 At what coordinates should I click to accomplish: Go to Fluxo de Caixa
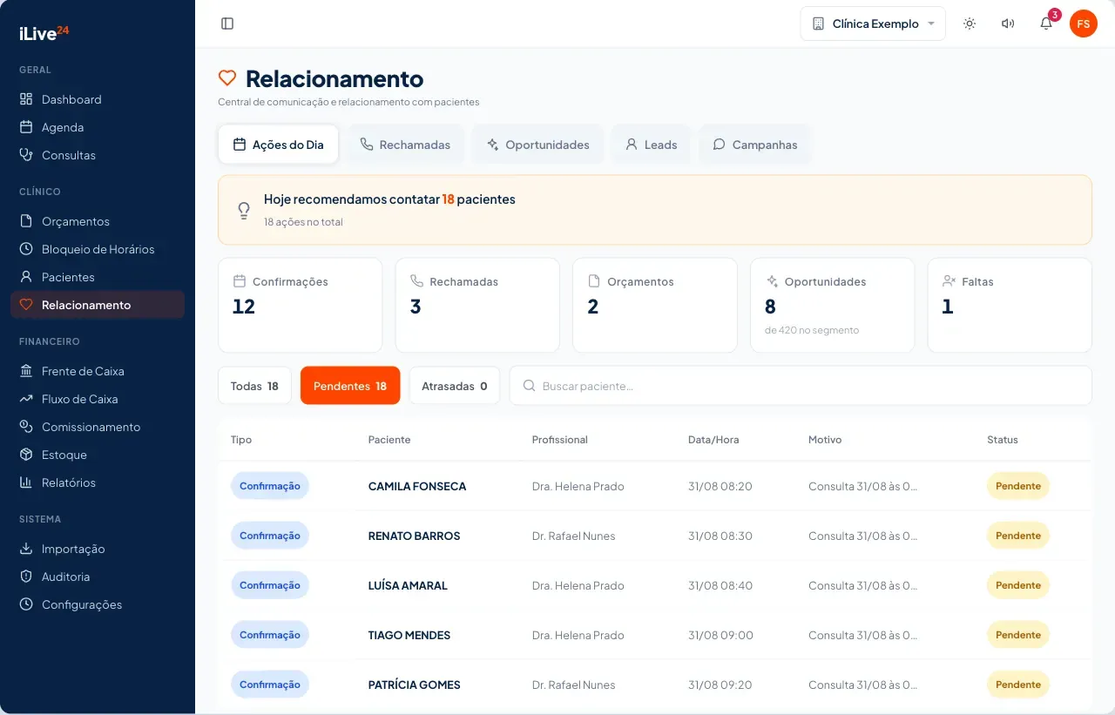coord(98,399)
